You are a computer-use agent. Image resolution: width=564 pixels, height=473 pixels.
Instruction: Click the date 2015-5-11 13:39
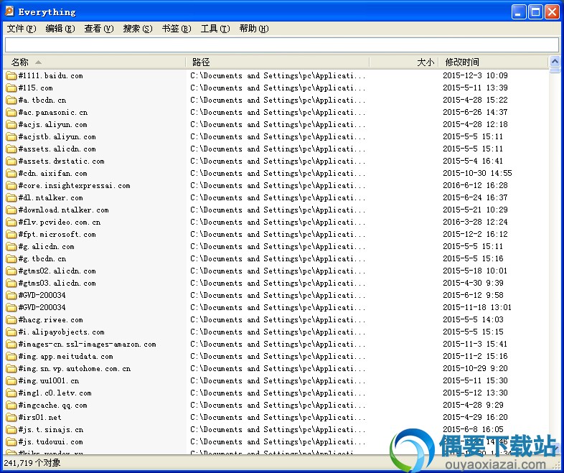click(x=475, y=88)
